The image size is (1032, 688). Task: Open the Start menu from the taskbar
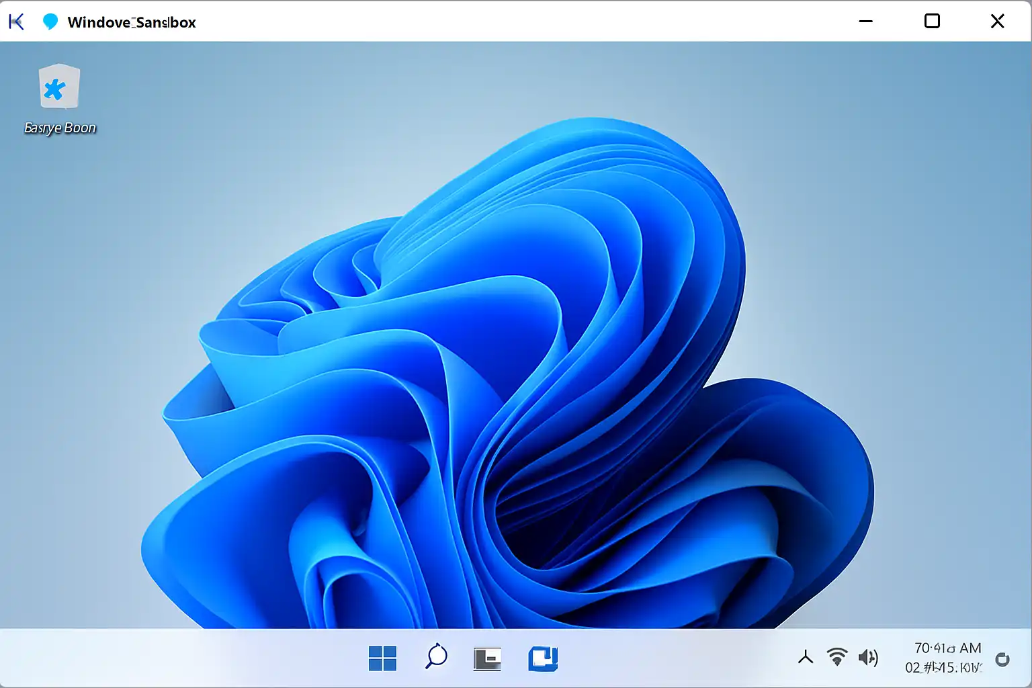click(382, 658)
